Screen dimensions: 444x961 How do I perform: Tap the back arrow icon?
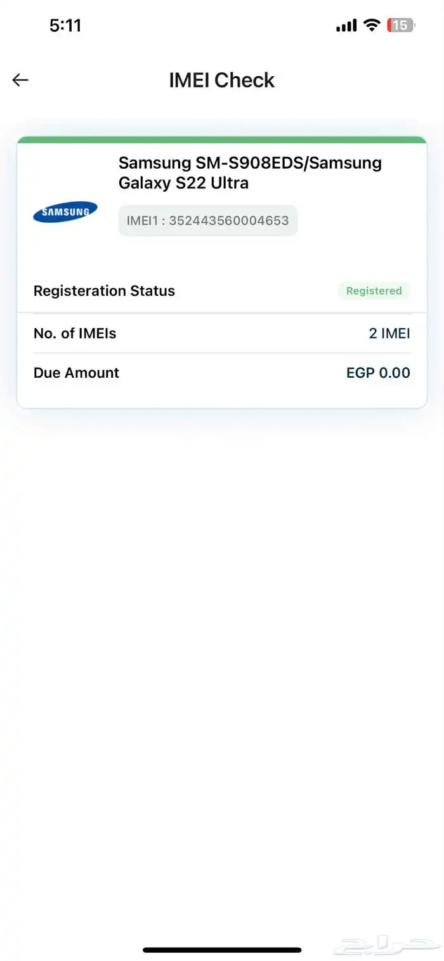click(20, 80)
